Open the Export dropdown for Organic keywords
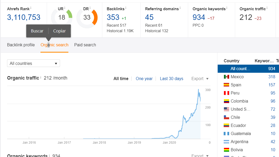The image size is (279, 157). tap(200, 156)
